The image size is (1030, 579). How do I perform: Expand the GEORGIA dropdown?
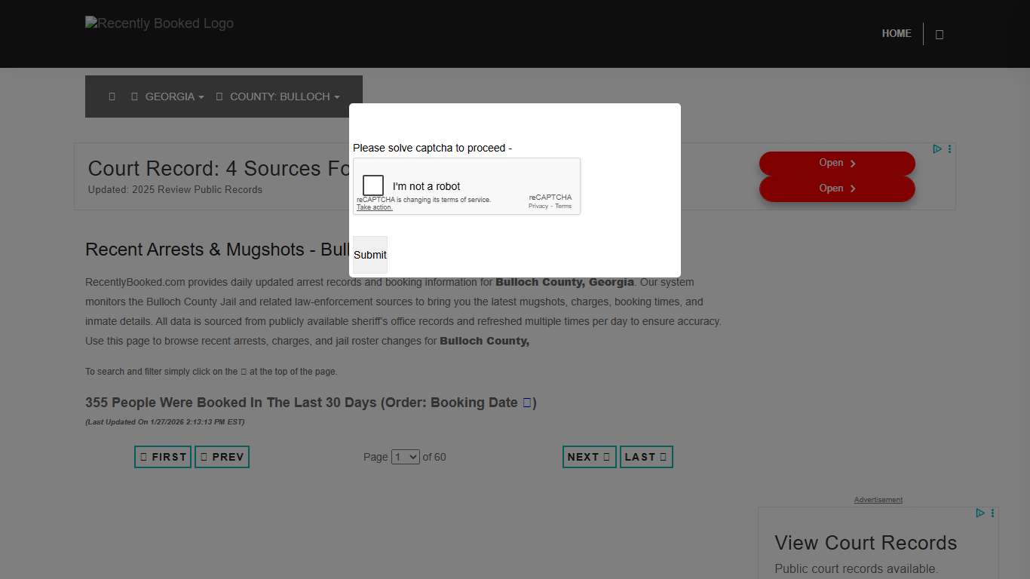(173, 96)
